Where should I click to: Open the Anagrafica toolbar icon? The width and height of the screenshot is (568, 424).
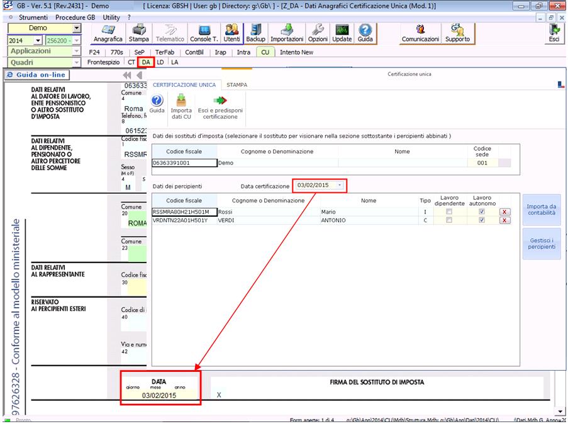108,34
